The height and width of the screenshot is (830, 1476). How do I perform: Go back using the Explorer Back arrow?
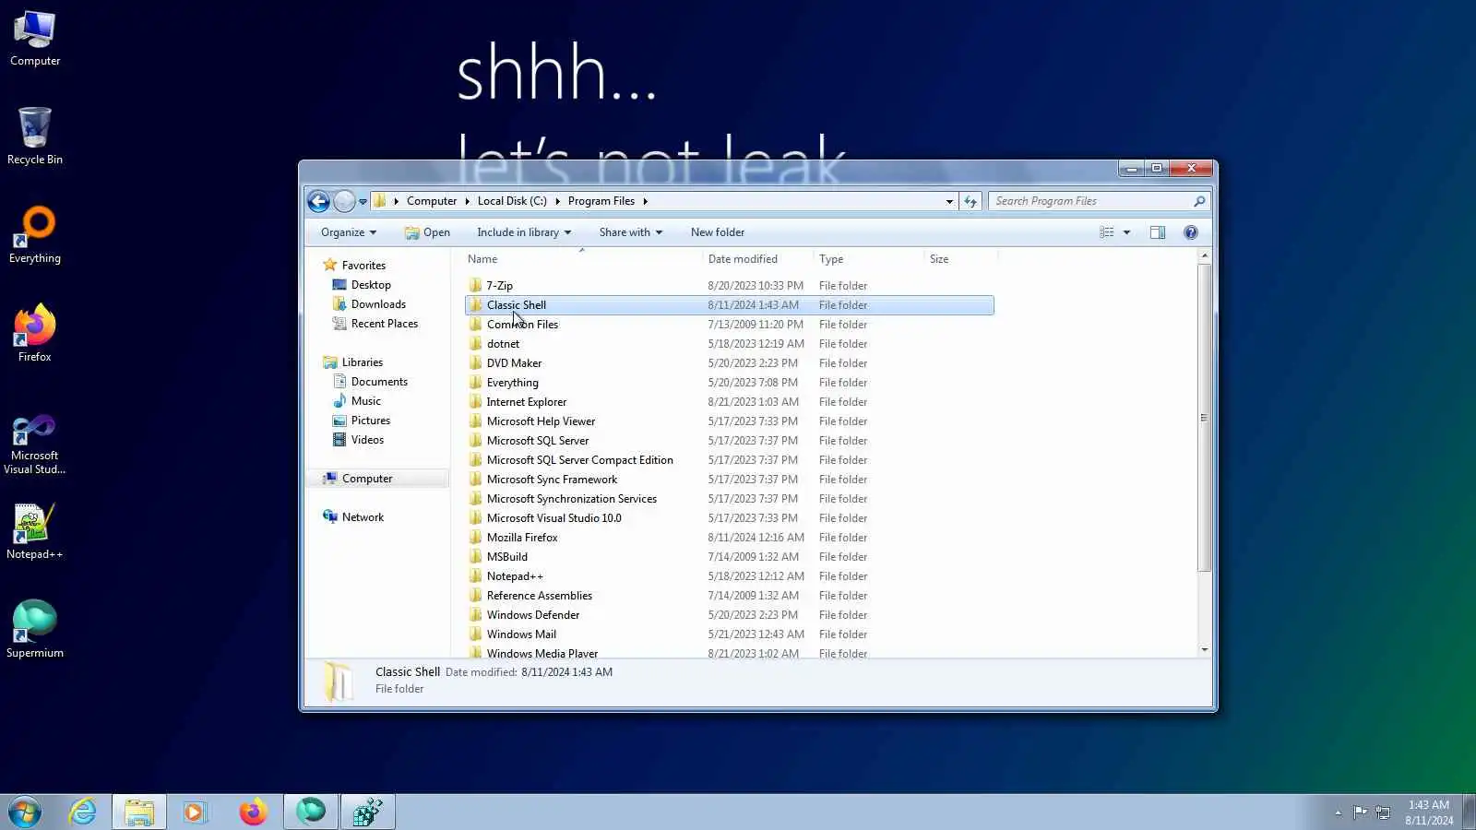[318, 201]
